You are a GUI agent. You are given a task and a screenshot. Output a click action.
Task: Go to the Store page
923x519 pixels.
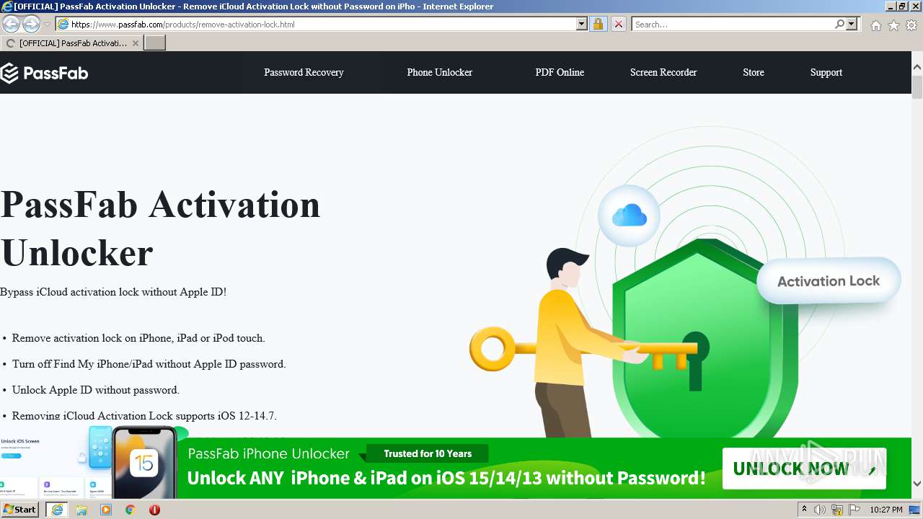point(754,73)
